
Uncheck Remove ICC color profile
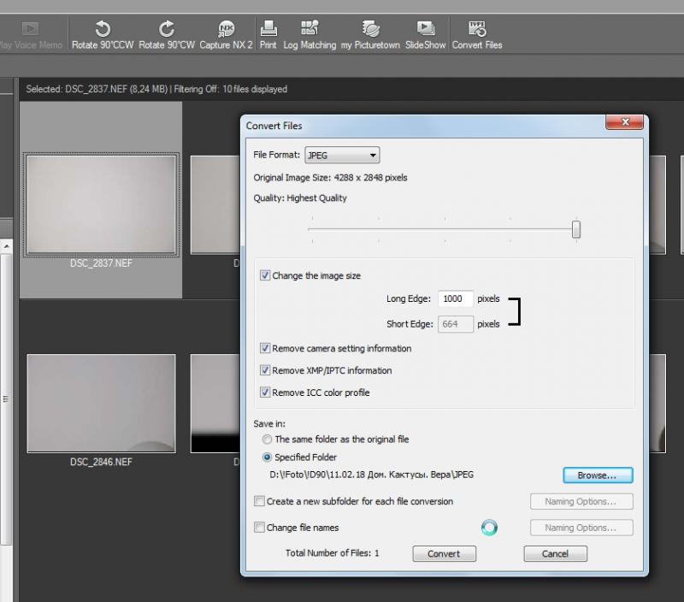265,392
